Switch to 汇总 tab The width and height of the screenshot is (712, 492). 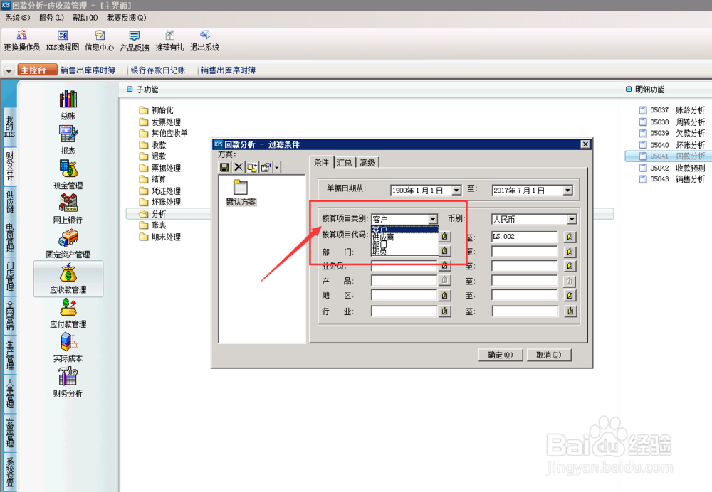click(x=345, y=162)
